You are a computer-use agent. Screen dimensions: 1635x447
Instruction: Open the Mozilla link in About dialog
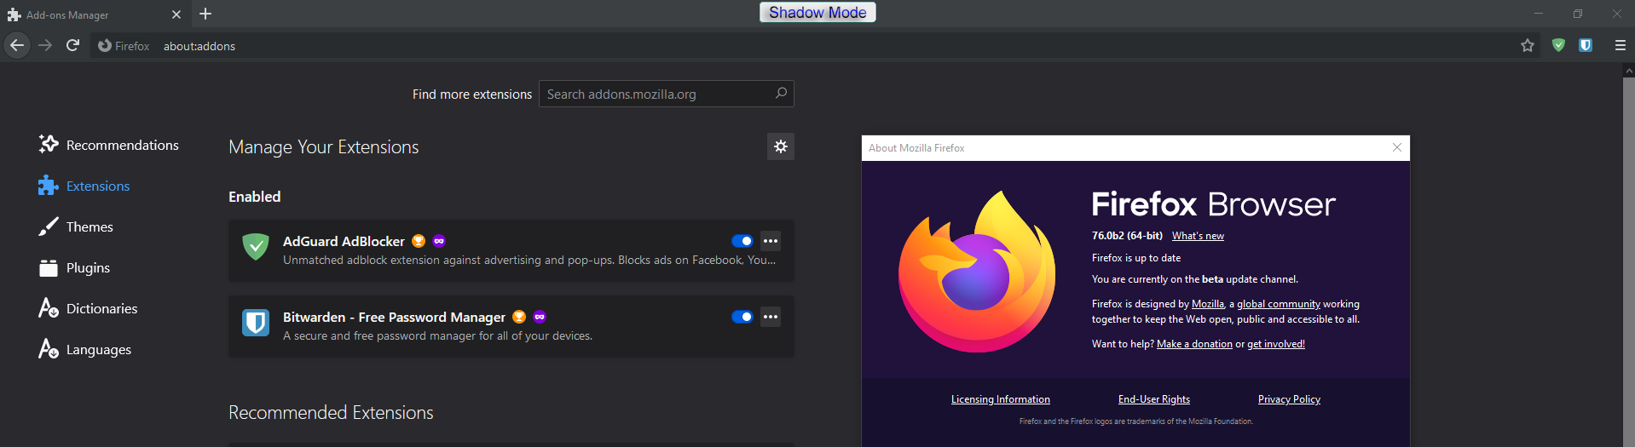tap(1208, 304)
